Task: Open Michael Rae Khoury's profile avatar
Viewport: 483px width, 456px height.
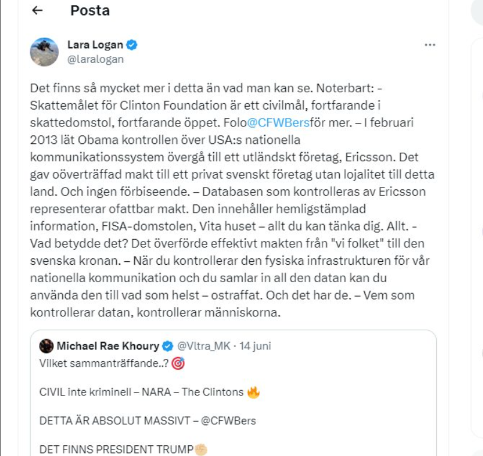Action: coord(46,343)
